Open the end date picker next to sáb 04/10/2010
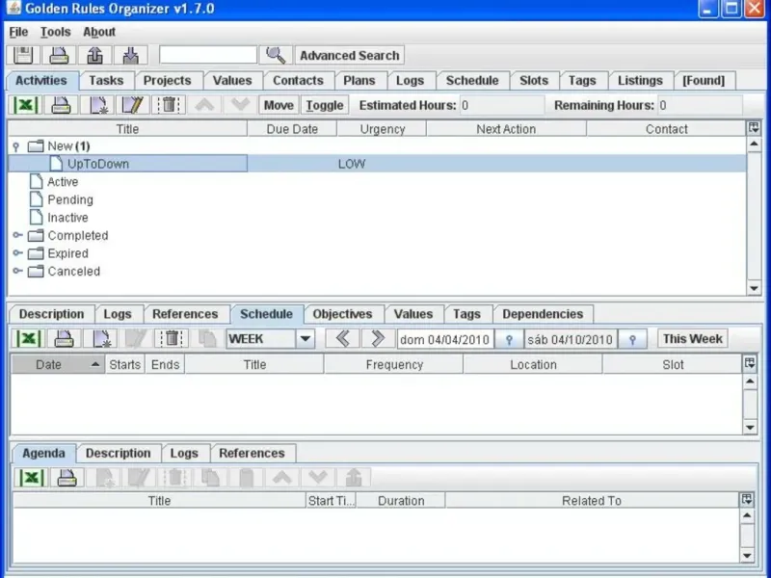Image resolution: width=771 pixels, height=578 pixels. (x=632, y=339)
